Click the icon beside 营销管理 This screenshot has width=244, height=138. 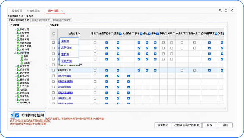point(18,80)
